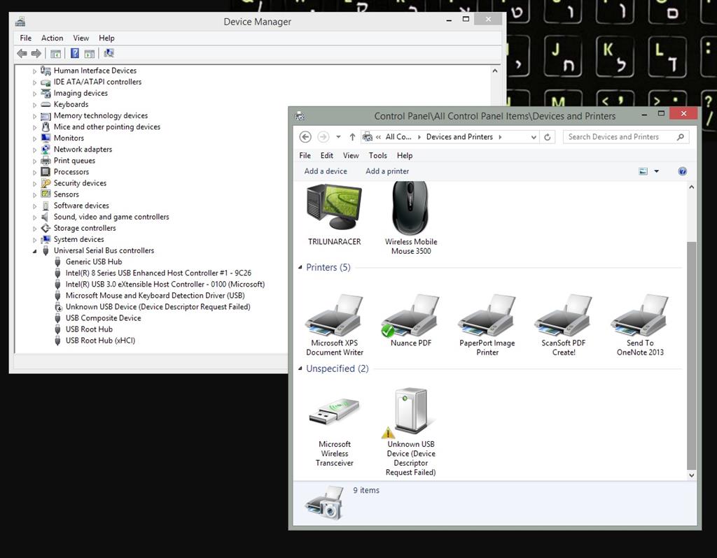Click the Forward button in Devices and Printers
The width and height of the screenshot is (717, 558).
[323, 137]
